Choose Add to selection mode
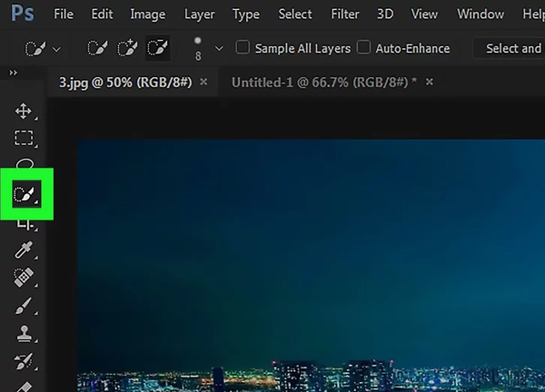The image size is (545, 392). (127, 48)
